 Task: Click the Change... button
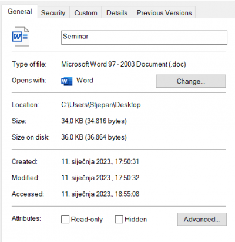click(x=191, y=81)
